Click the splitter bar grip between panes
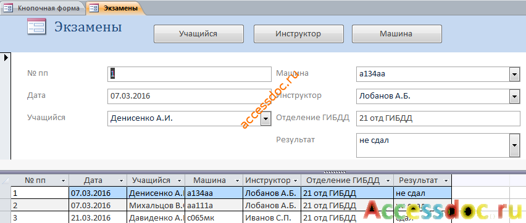Image resolution: width=526 pixels, height=223 pixels. [x=335, y=172]
